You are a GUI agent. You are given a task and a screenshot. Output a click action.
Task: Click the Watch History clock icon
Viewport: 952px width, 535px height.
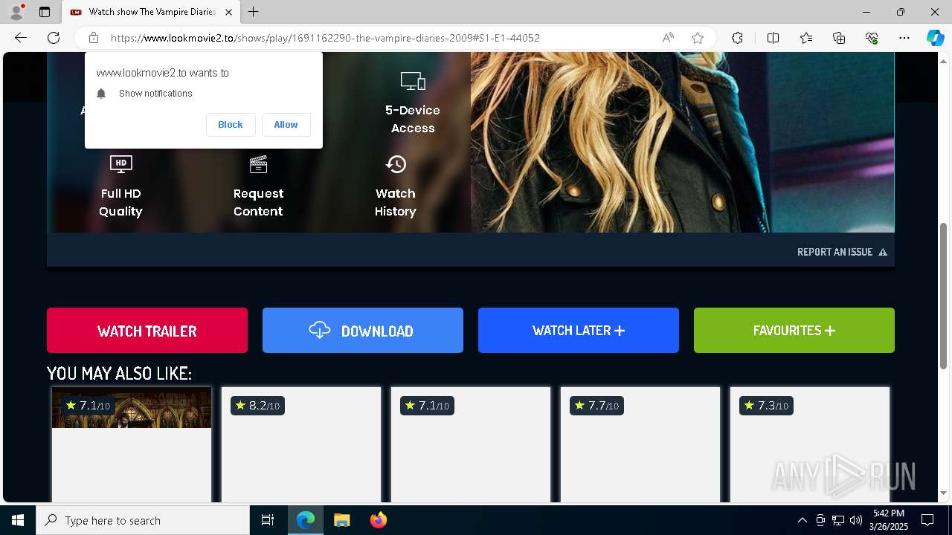point(396,164)
